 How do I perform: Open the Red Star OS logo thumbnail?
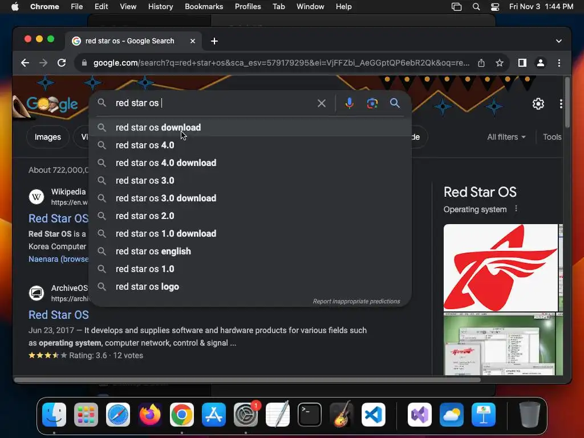click(501, 268)
